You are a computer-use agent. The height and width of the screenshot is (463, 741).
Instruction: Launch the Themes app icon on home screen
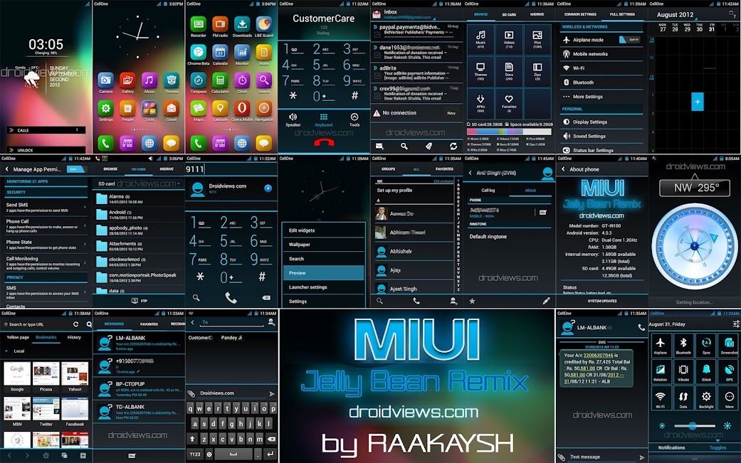point(171,80)
